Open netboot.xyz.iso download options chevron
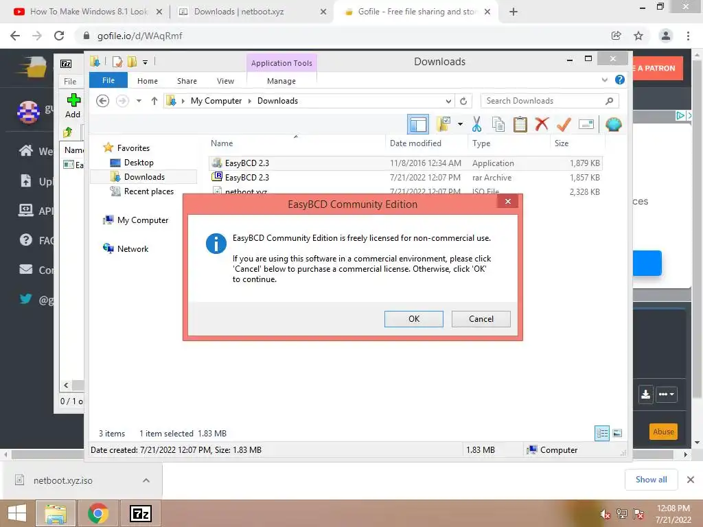Viewport: 703px width, 527px height. pyautogui.click(x=146, y=480)
